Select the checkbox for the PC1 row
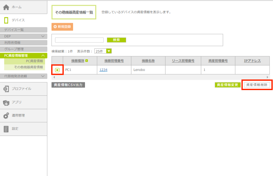This screenshot has height=176, width=273. pyautogui.click(x=57, y=70)
